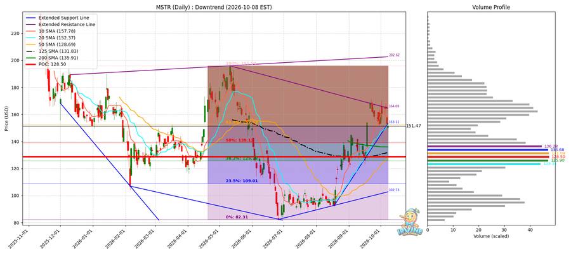Click the 100 price axis tick
571x254 pixels.
coord(16,196)
